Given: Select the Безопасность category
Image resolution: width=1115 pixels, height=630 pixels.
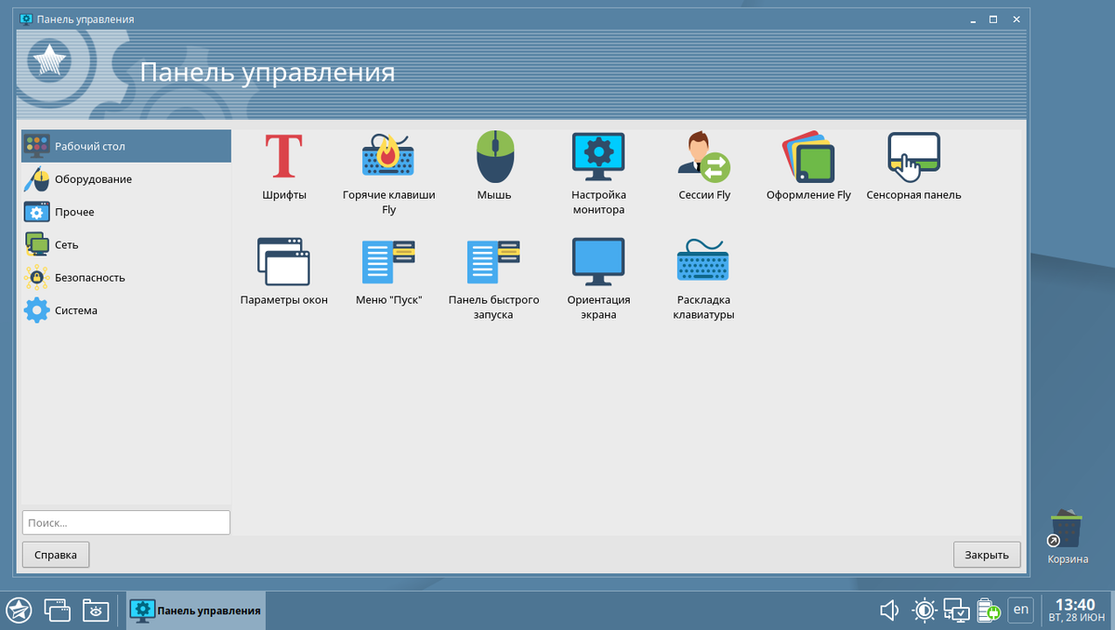Looking at the screenshot, I should point(125,278).
